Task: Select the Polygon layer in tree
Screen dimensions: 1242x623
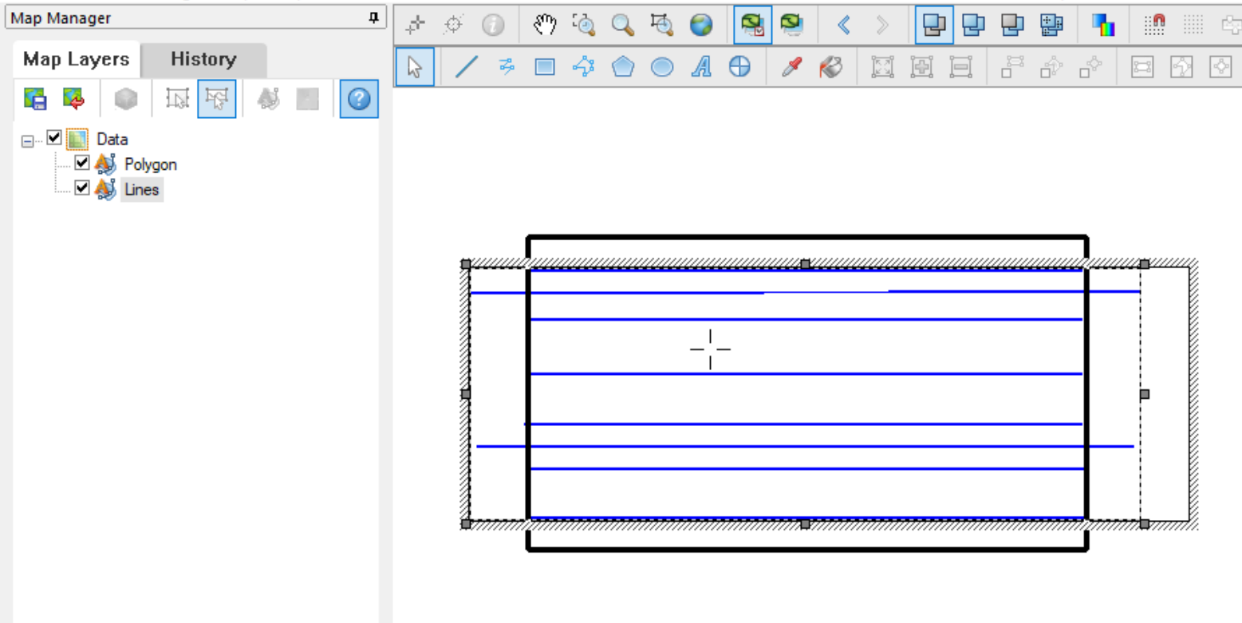Action: coord(151,164)
